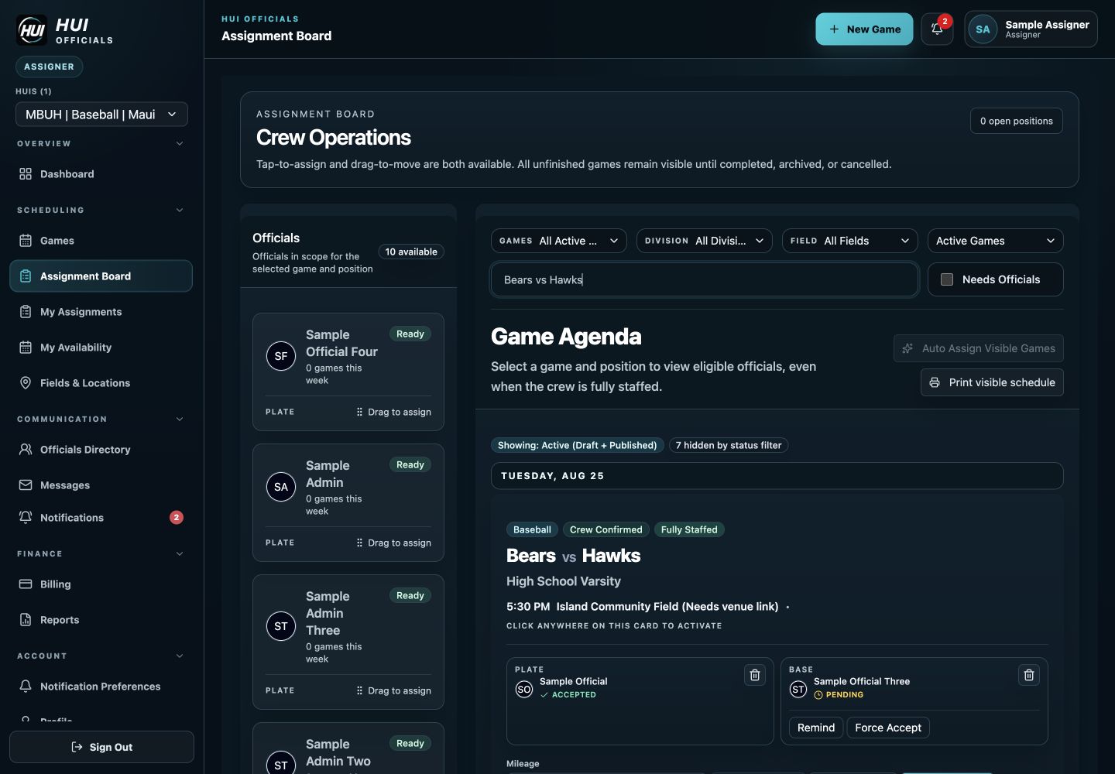Click drag handle on Sample Official Four card

[x=359, y=412]
